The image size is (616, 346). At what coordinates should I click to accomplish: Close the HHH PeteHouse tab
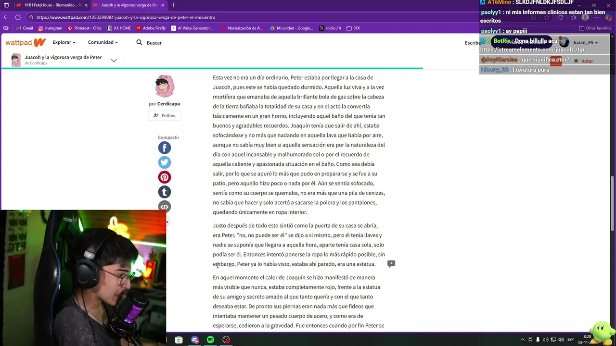[x=86, y=5]
